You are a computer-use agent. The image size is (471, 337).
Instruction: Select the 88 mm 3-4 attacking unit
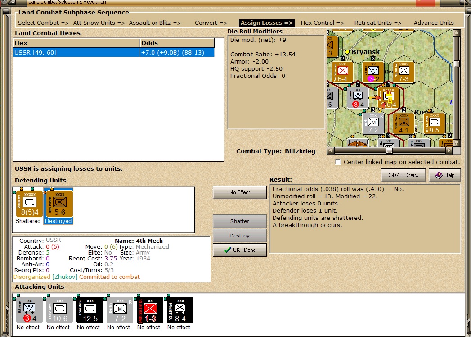(x=29, y=310)
